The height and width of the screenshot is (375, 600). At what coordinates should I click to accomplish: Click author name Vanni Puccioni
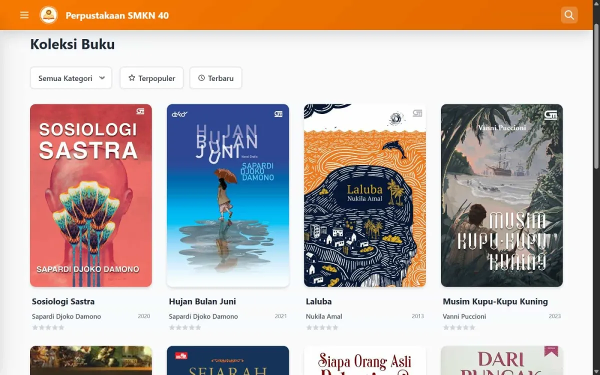pyautogui.click(x=464, y=316)
